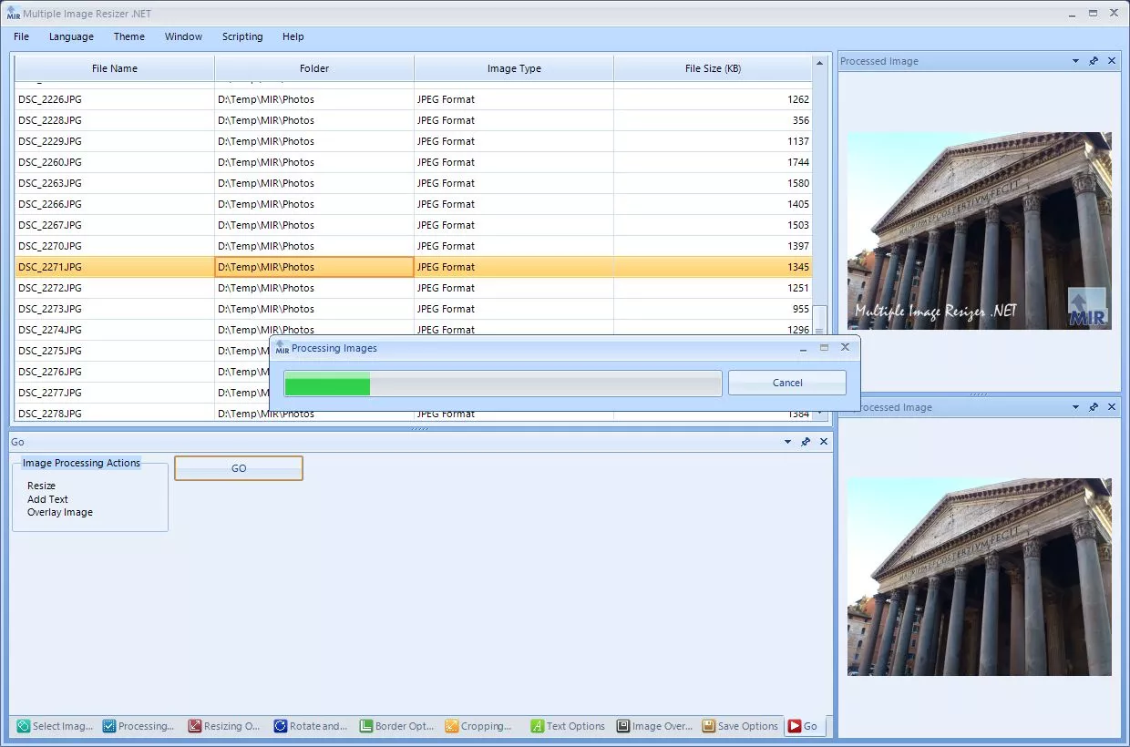The height and width of the screenshot is (747, 1130).
Task: Select the Overlay Image action
Action: point(60,512)
